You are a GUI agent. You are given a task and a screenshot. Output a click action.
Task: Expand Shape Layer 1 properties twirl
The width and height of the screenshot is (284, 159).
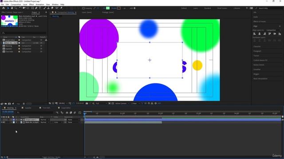pyautogui.click(x=12, y=120)
